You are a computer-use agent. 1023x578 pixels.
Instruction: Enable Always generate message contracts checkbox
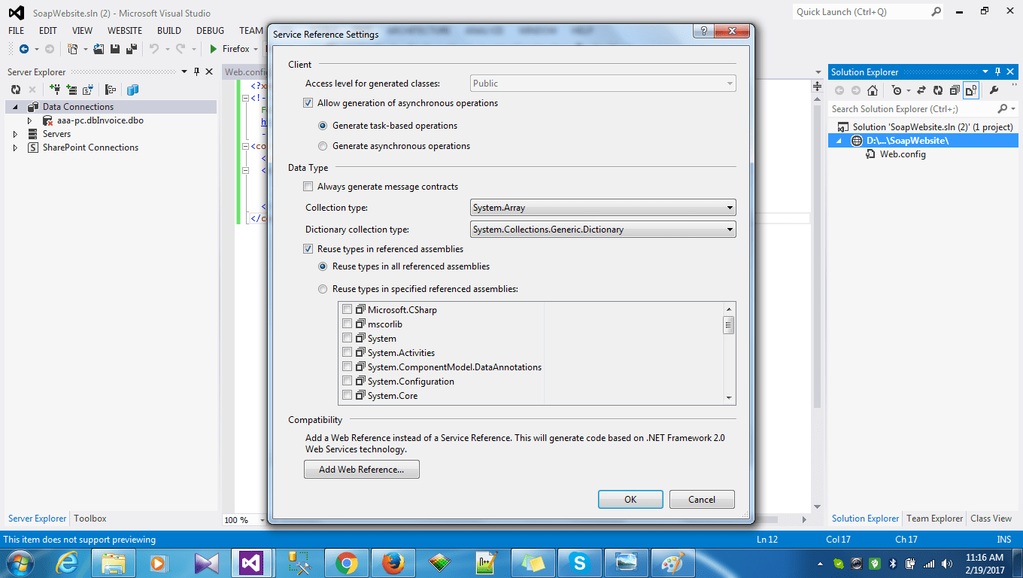click(308, 187)
